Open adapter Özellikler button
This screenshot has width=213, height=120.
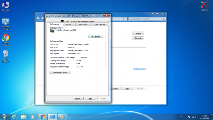click(96, 37)
